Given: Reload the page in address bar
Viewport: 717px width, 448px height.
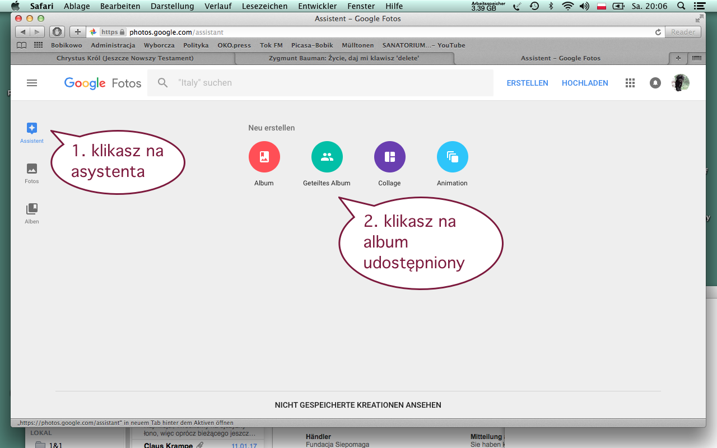Looking at the screenshot, I should (658, 32).
